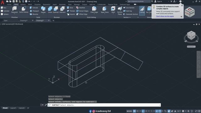Toggle the highlighted Object Snap Tracking status bar button
The width and height of the screenshot is (201, 113).
tap(157, 111)
